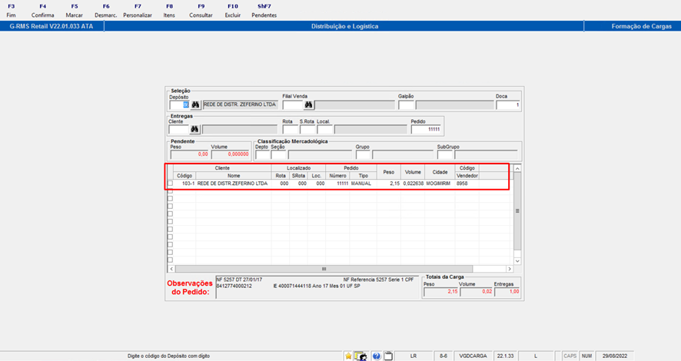Open Depósito lookup binoculars icon
The image size is (681, 361).
pos(195,105)
